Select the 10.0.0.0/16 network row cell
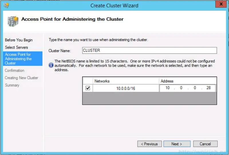This screenshot has height=155, width=229. (126, 88)
